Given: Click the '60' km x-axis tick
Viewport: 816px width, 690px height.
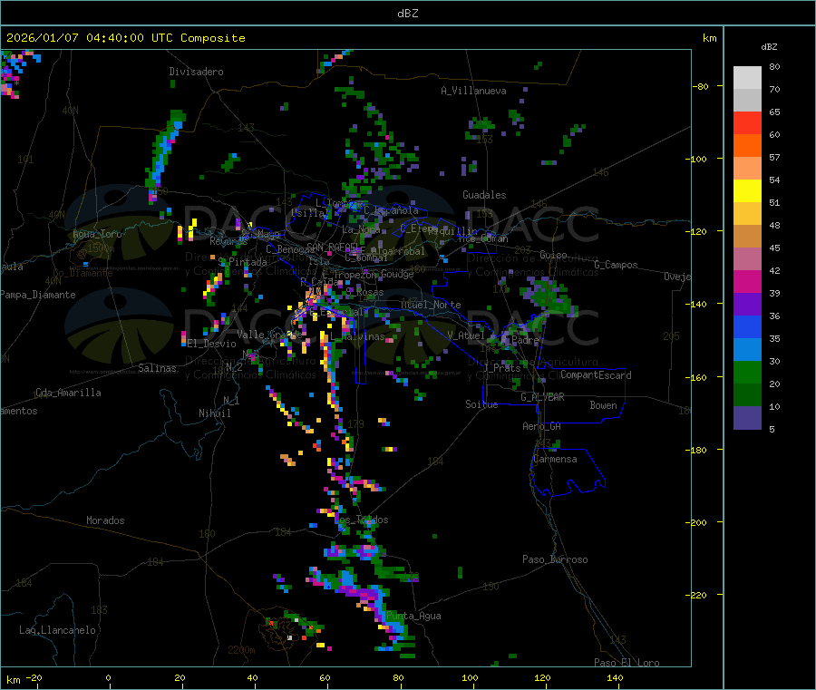Looking at the screenshot, I should (325, 677).
